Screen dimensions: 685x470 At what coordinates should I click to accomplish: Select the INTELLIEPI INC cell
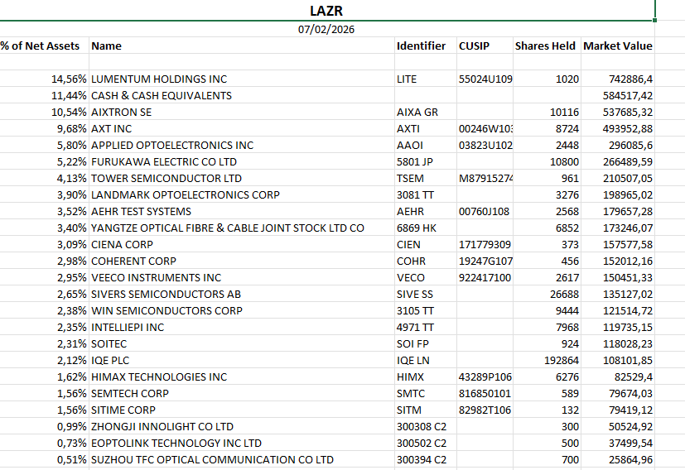pyautogui.click(x=242, y=328)
